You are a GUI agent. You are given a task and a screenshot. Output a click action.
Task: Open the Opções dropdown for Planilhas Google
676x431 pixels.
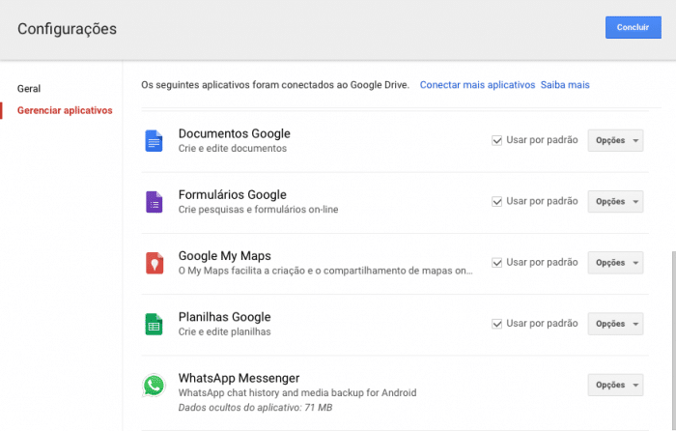pyautogui.click(x=616, y=324)
